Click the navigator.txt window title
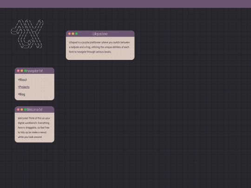The height and width of the screenshot is (188, 251). 35,71
